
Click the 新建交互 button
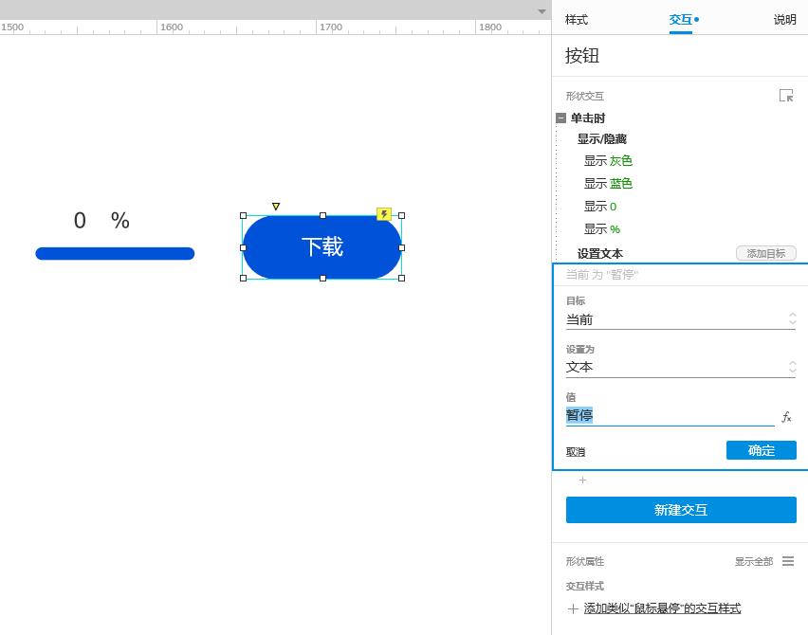tap(681, 510)
